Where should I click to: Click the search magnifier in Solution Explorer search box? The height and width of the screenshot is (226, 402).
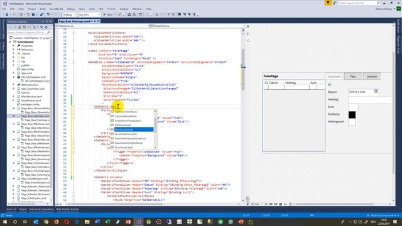click(x=48, y=33)
